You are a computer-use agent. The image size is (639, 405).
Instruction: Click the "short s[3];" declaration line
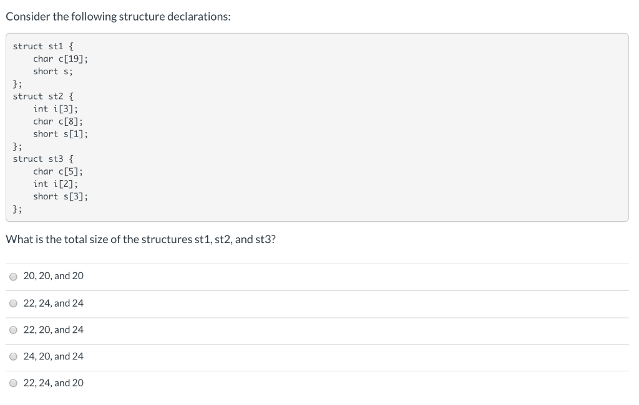(61, 197)
